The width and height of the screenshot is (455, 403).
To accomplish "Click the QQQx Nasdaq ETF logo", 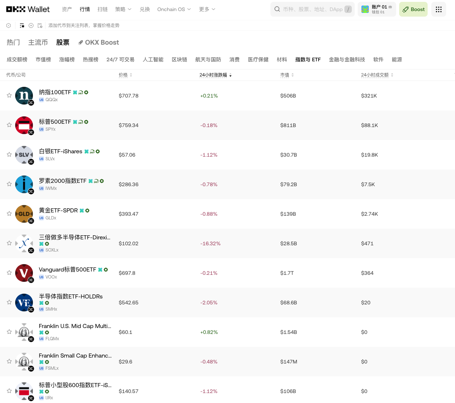I will [x=24, y=96].
